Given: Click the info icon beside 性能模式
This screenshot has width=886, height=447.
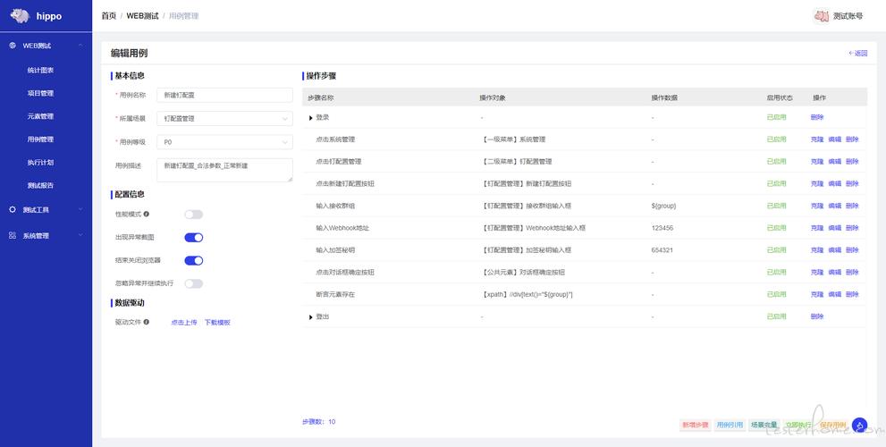Looking at the screenshot, I should [x=147, y=215].
